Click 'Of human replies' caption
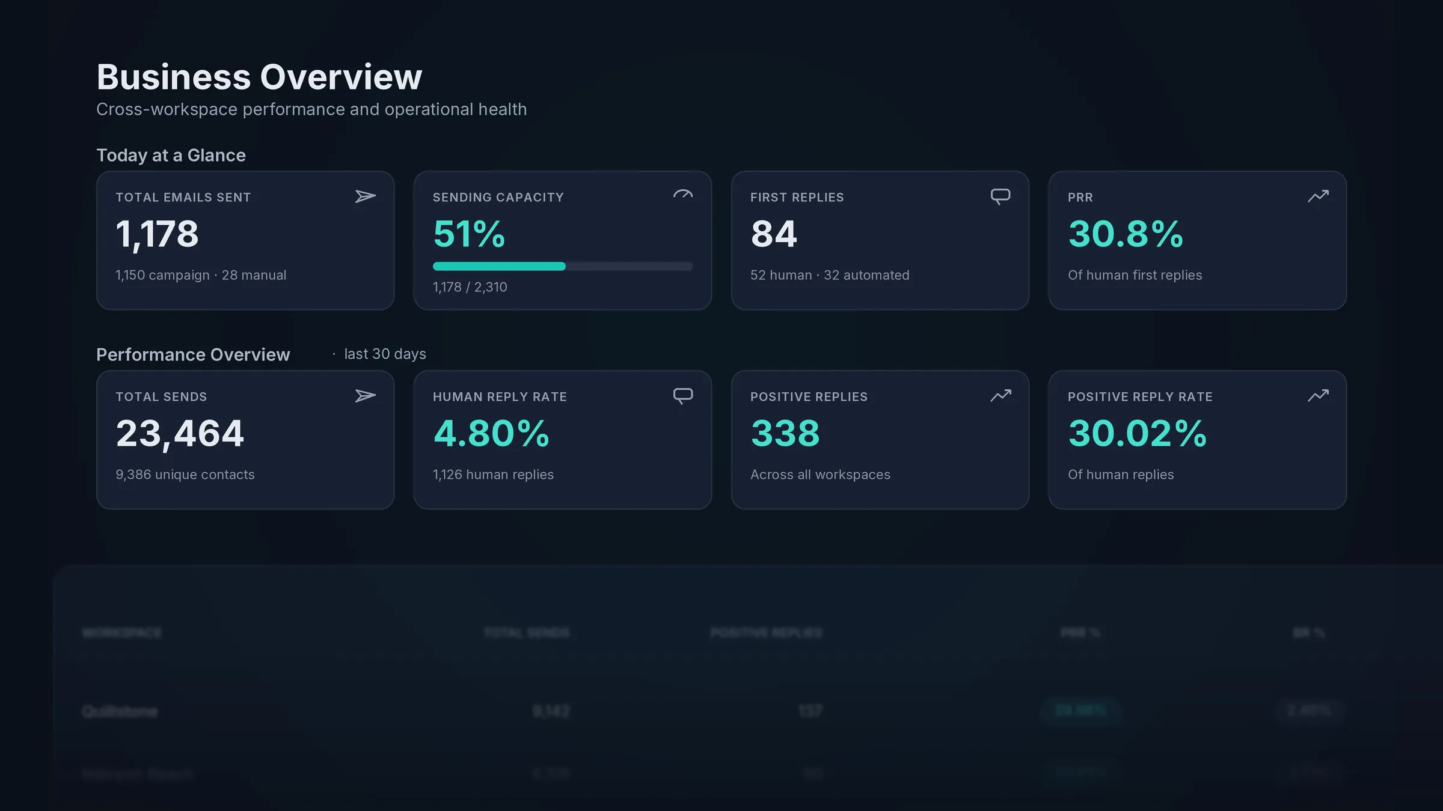Screen dimensions: 1443x811 pos(1121,475)
